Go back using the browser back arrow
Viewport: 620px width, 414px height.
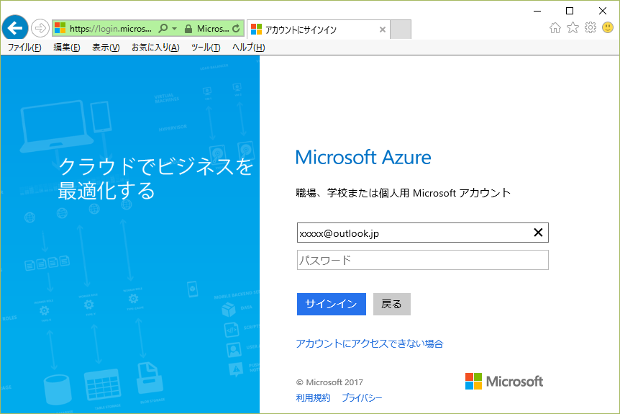tap(15, 28)
